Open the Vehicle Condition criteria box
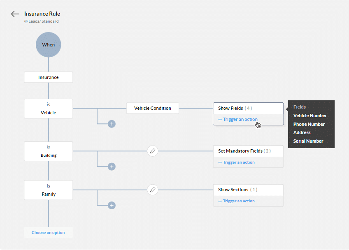 click(x=152, y=108)
